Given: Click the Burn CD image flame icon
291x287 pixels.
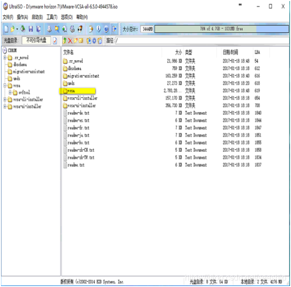Looking at the screenshot, I should [80, 29].
